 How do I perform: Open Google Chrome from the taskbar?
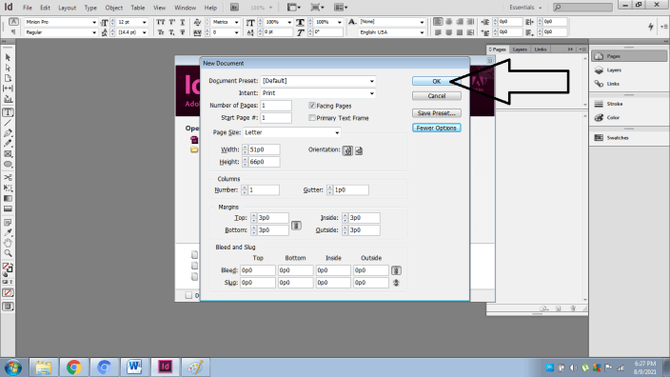73,367
